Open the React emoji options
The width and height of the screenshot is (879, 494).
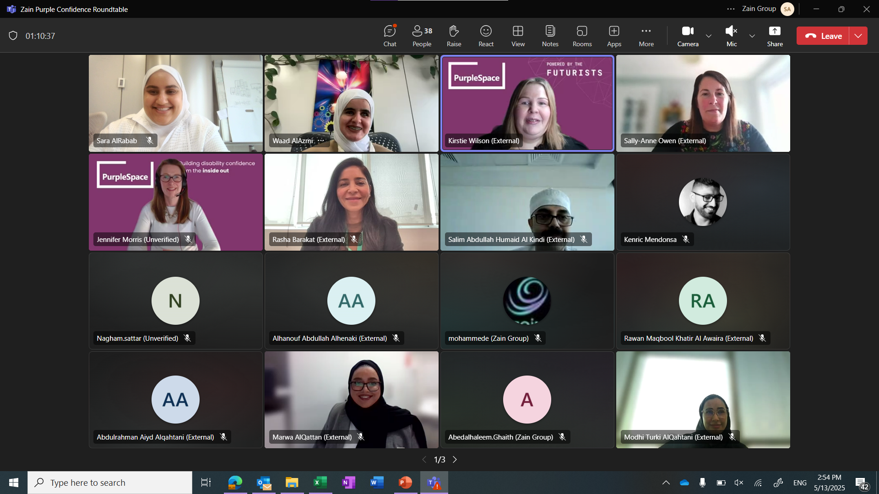[x=486, y=36]
